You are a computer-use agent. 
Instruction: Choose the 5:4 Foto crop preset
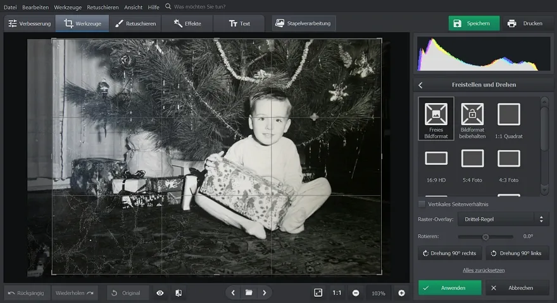pyautogui.click(x=472, y=167)
